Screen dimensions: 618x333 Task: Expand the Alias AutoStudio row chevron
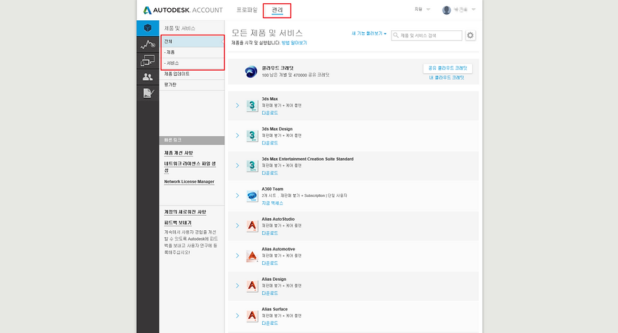click(237, 226)
